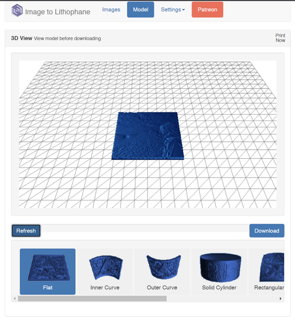Click the blue lithophane in 3D view

[148, 136]
